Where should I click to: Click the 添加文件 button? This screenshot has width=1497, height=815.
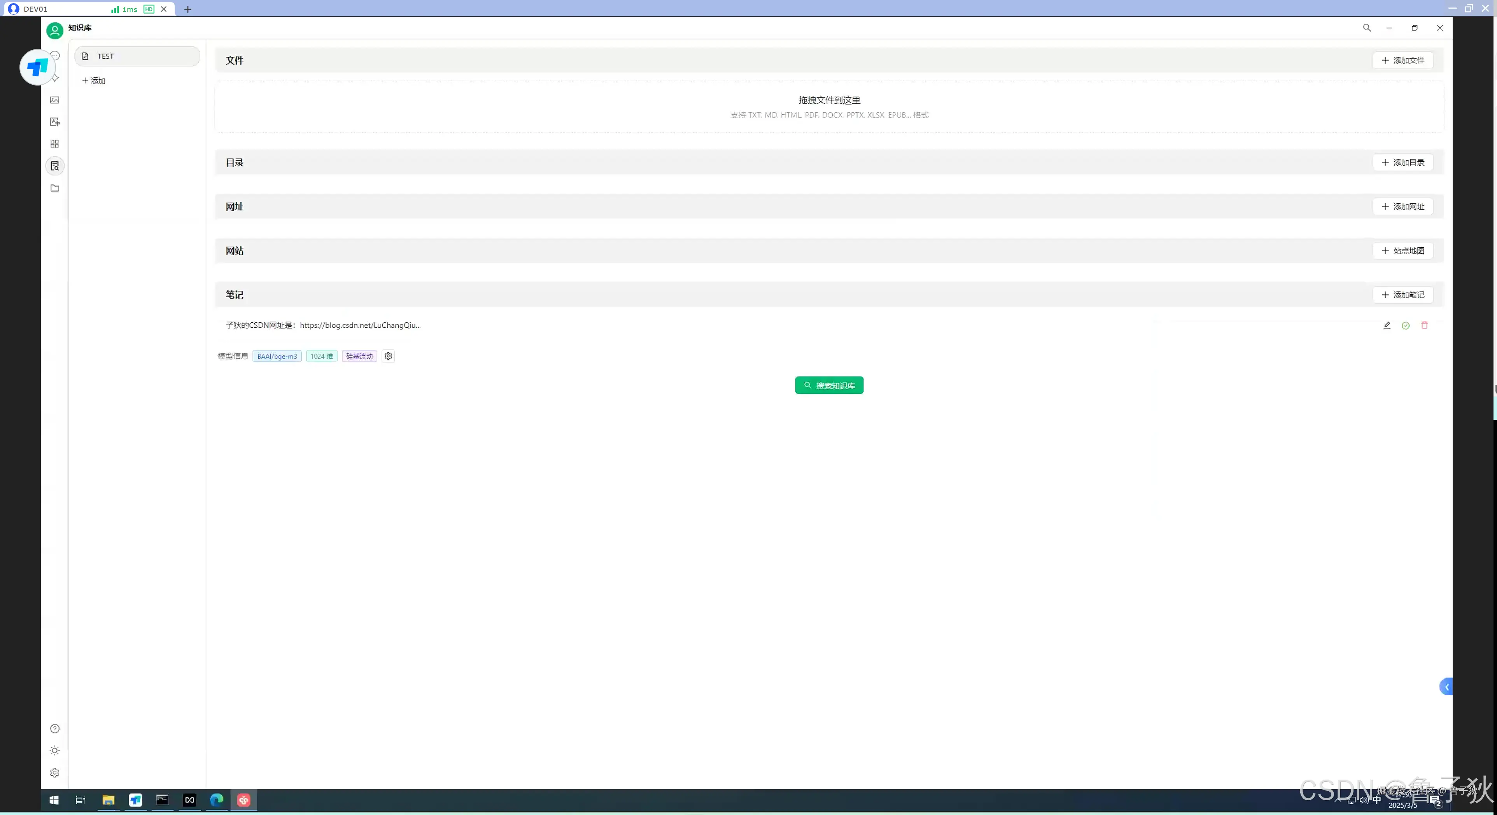pyautogui.click(x=1402, y=60)
